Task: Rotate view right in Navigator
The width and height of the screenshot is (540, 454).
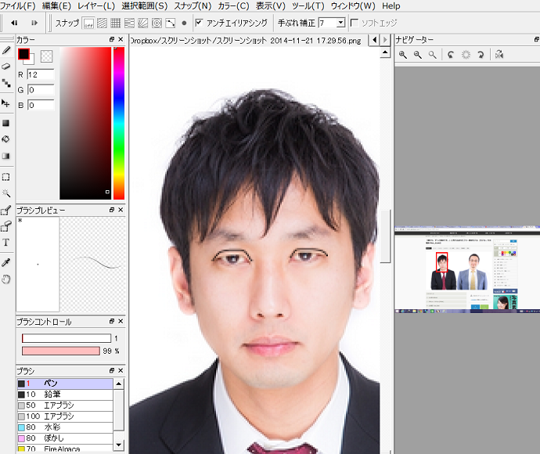Action: pos(481,55)
